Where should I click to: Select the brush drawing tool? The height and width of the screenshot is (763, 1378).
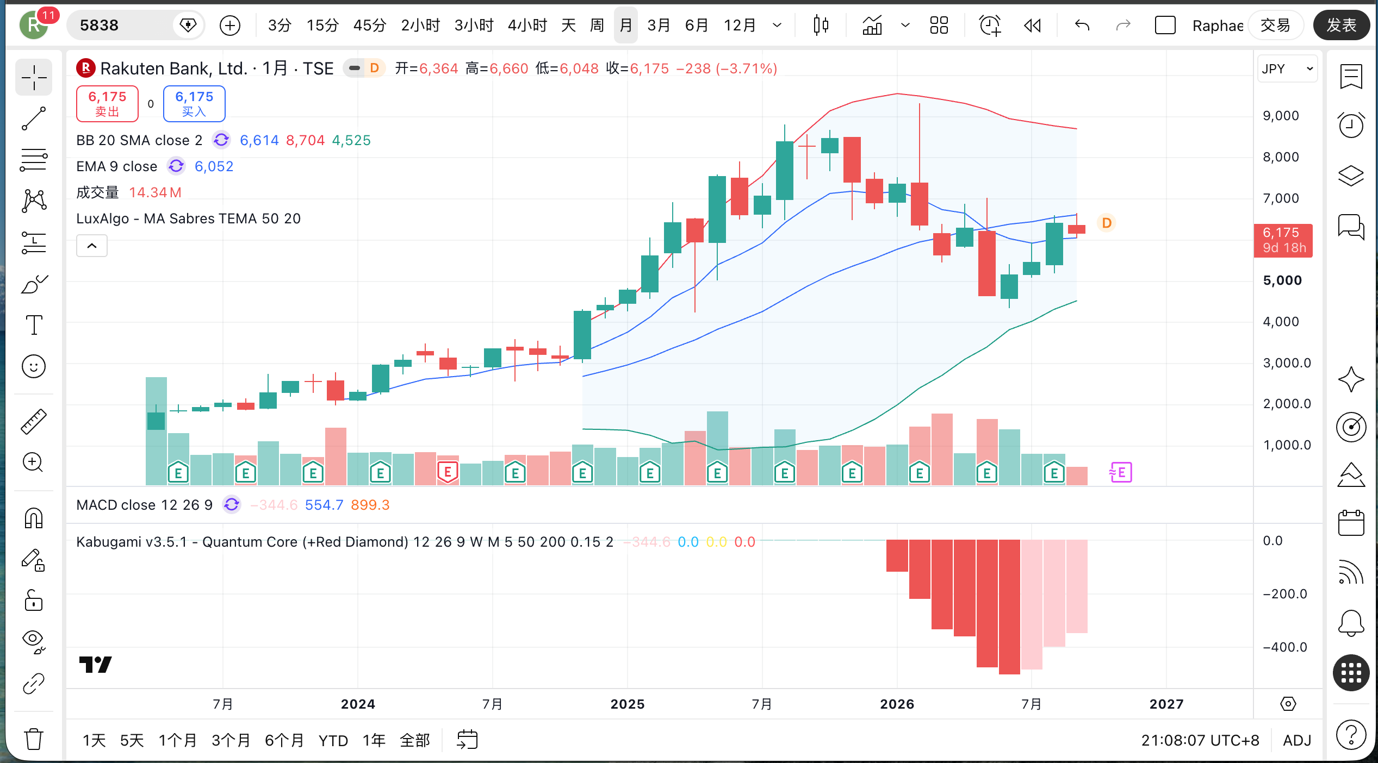pyautogui.click(x=34, y=284)
